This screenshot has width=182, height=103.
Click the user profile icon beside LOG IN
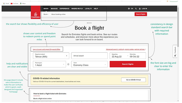click(140, 9)
